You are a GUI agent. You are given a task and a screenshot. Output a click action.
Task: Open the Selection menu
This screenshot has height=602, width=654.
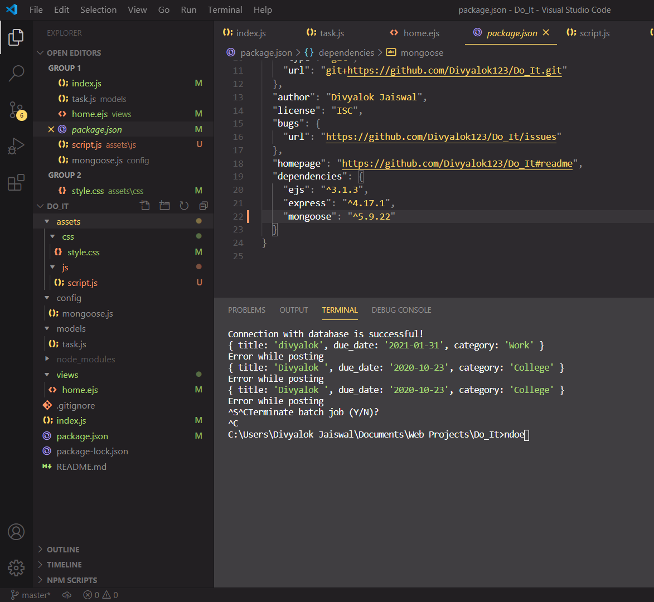click(x=99, y=9)
